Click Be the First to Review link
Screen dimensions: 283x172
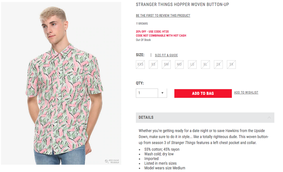[x=163, y=16]
